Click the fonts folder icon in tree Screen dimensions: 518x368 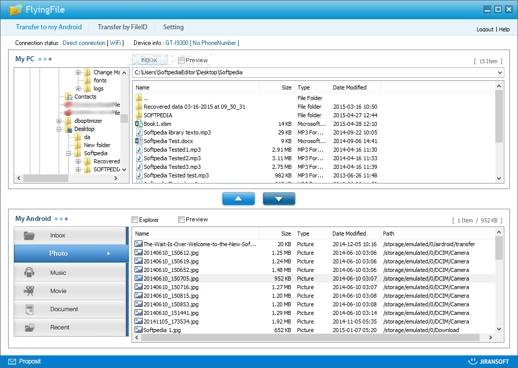tap(88, 80)
